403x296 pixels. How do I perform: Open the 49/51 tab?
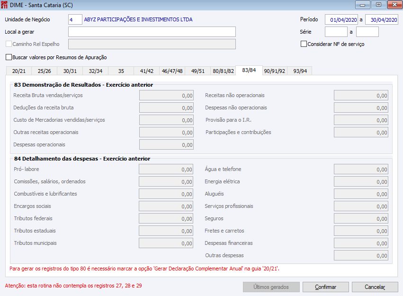click(x=197, y=71)
